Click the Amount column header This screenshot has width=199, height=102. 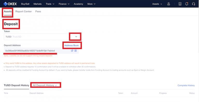coord(134,93)
